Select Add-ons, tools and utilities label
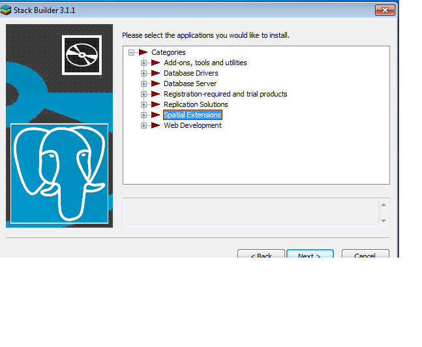 (205, 63)
